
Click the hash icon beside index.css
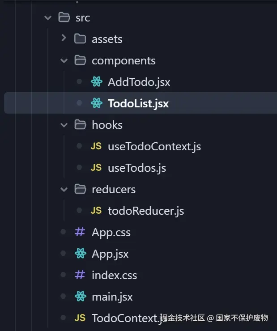point(80,275)
